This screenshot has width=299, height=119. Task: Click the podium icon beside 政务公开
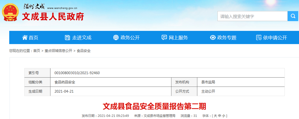pos(116,38)
